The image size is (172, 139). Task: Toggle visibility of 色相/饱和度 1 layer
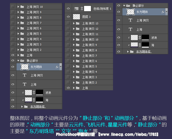pyautogui.click(x=68, y=9)
